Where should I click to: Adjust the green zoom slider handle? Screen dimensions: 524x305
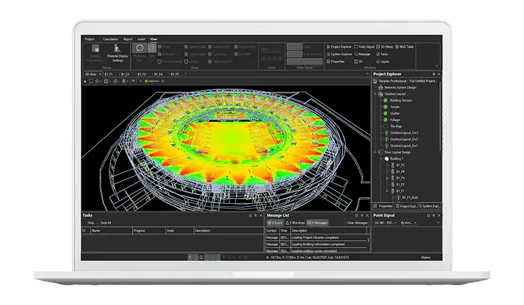(146, 81)
